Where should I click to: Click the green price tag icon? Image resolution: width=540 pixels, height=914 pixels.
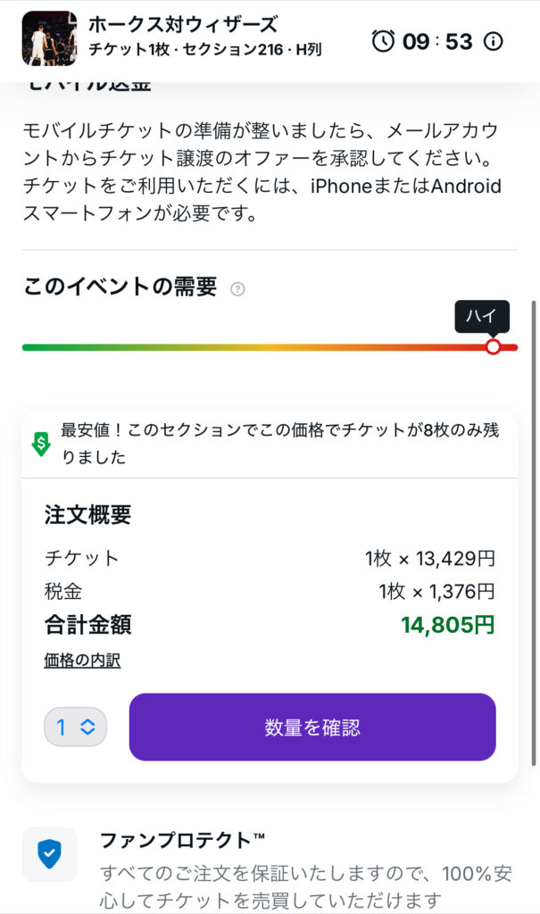point(41,444)
